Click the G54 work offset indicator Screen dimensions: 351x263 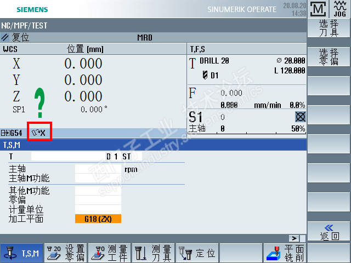pos(12,133)
